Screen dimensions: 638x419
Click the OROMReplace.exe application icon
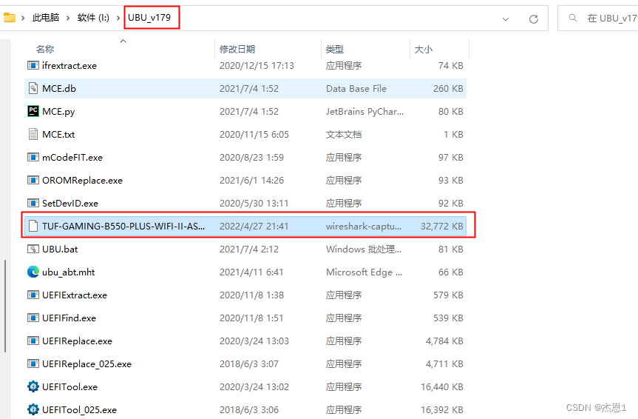33,180
